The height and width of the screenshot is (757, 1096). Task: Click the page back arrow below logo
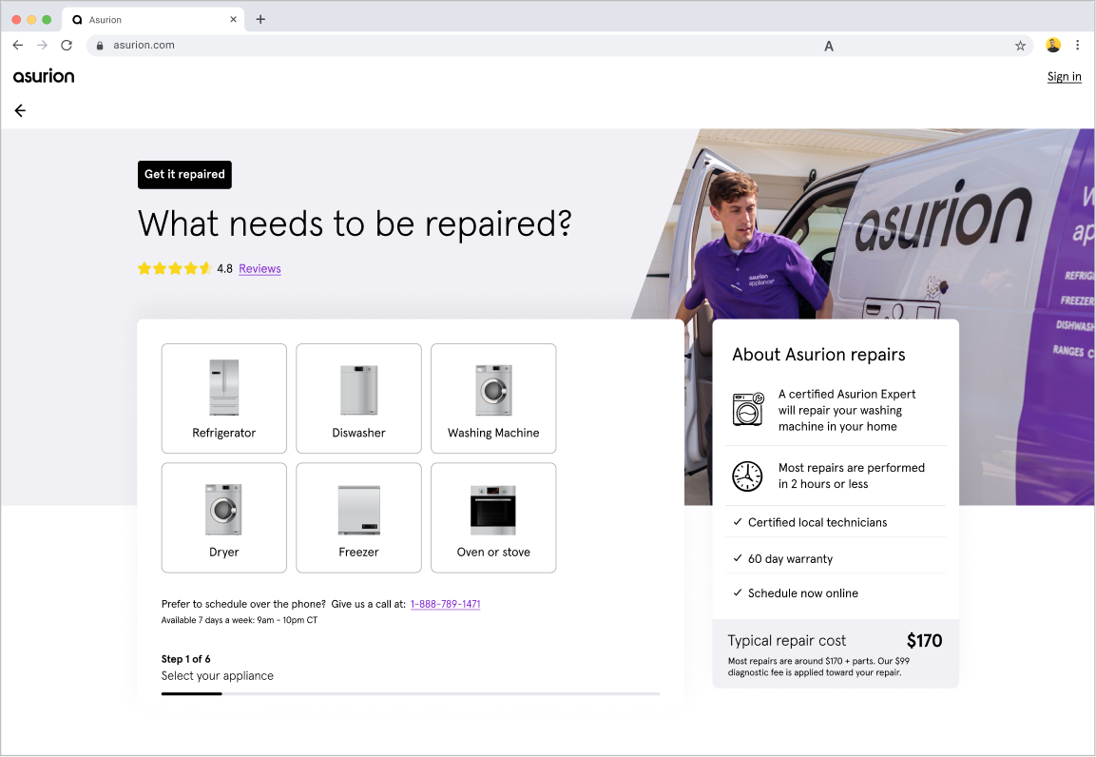pyautogui.click(x=20, y=110)
